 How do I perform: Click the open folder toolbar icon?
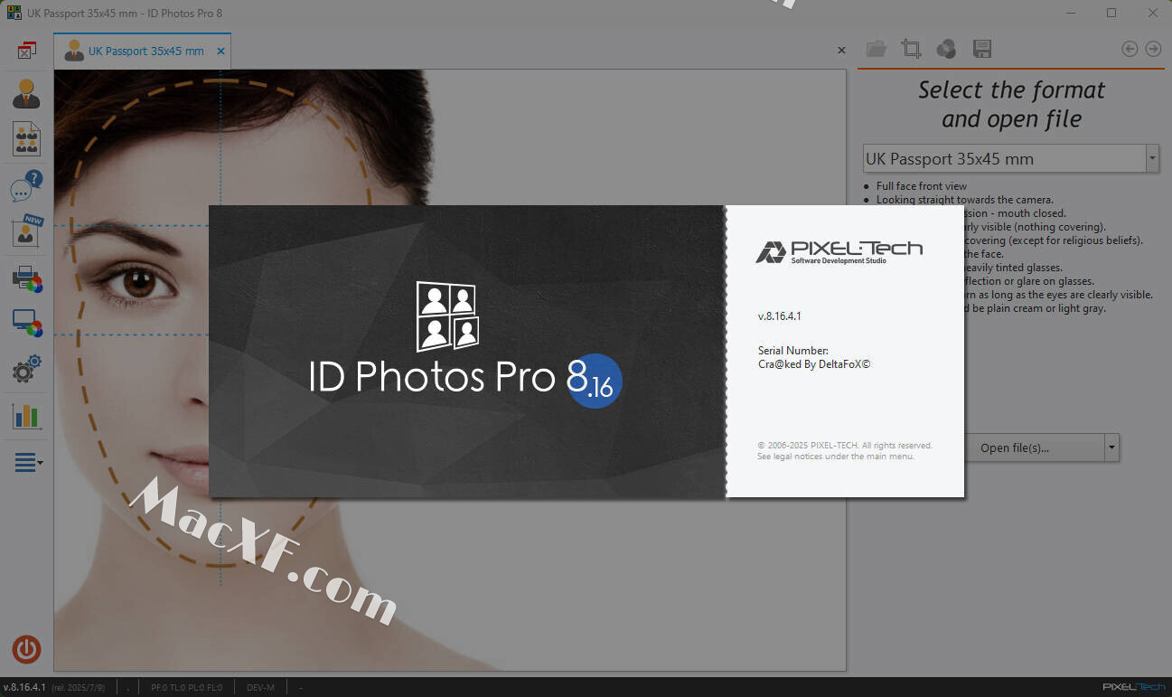[876, 49]
